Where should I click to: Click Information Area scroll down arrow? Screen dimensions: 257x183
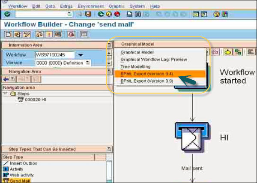pos(109,63)
